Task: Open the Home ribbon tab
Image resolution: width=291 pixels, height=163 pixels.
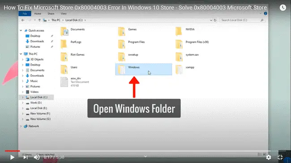Action: pos(38,13)
